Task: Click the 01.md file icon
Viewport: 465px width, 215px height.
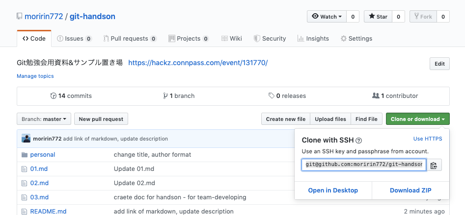Action: 25,169
